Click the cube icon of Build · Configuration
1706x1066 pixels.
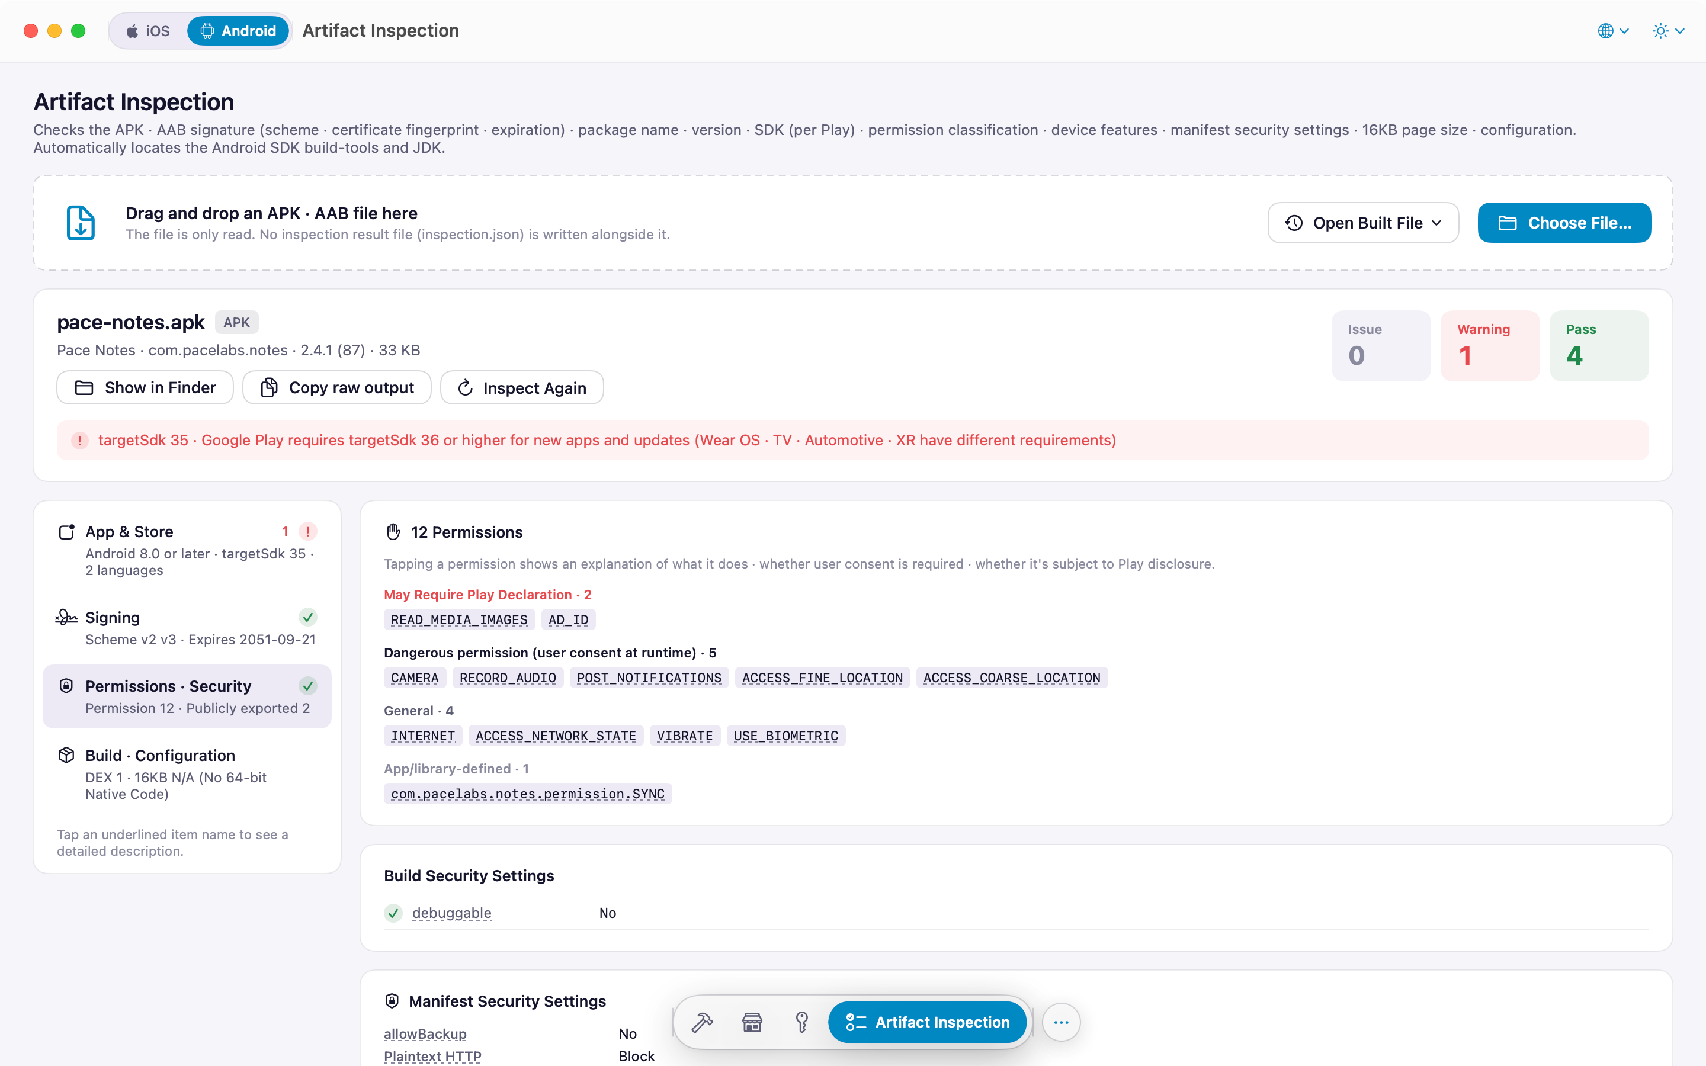click(x=66, y=755)
